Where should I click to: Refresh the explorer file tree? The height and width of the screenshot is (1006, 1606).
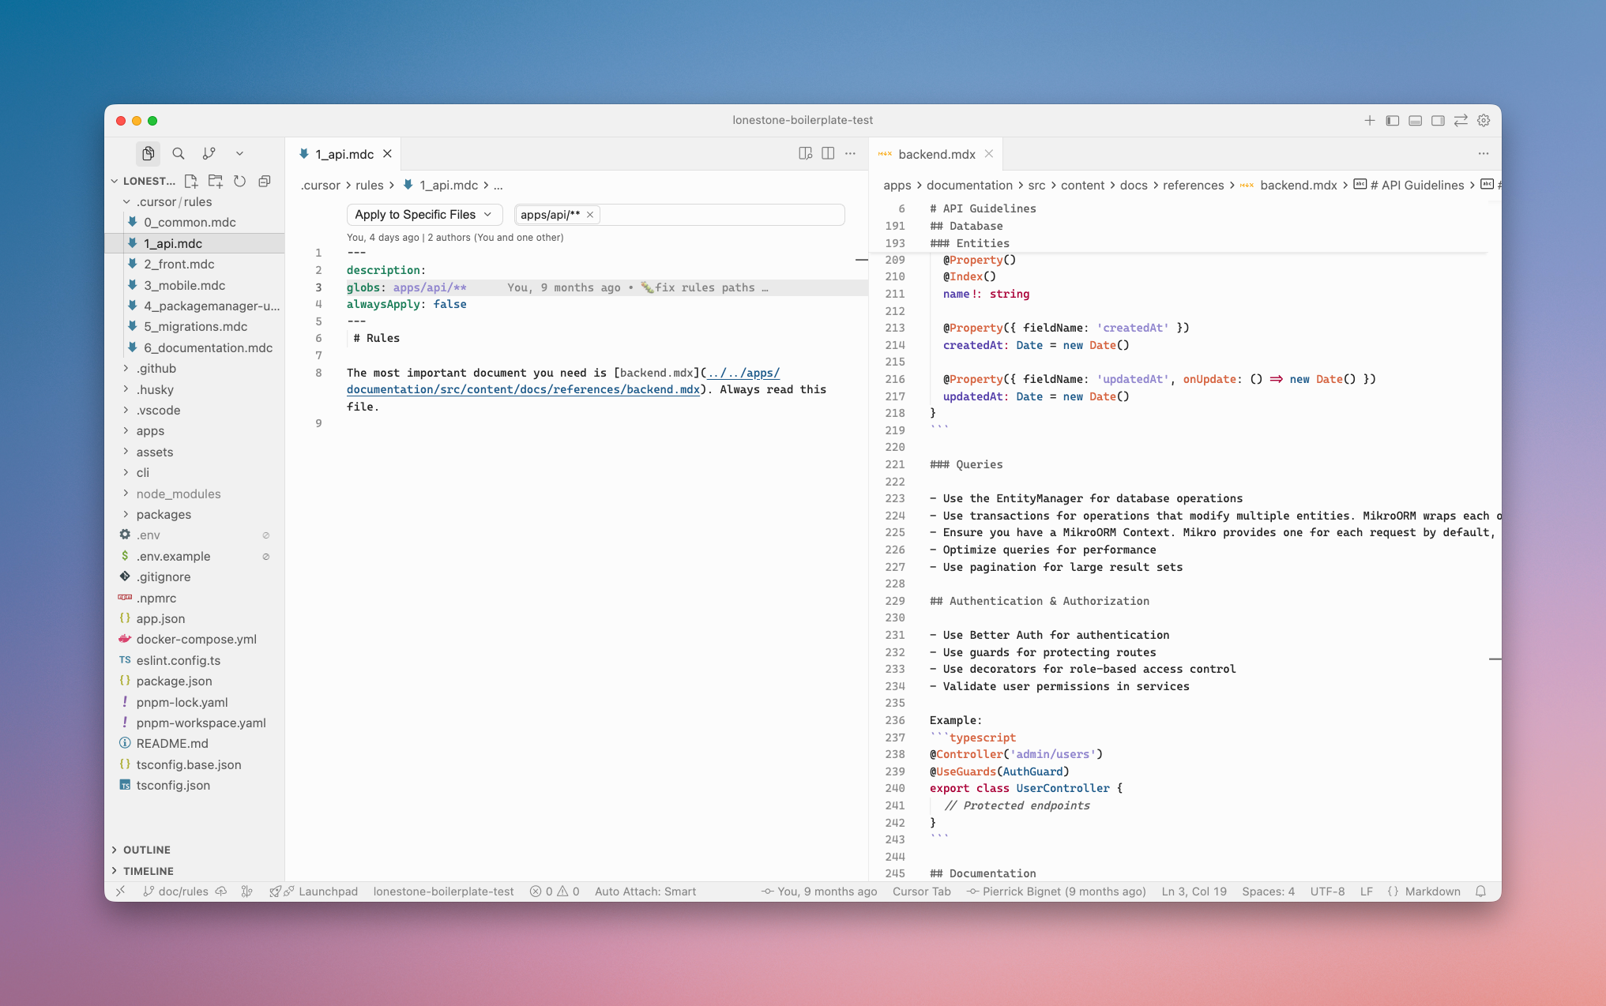pyautogui.click(x=239, y=181)
